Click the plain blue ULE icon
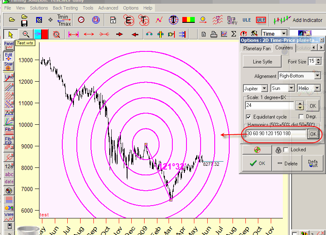The height and width of the screenshot is (235, 326). coord(247,20)
